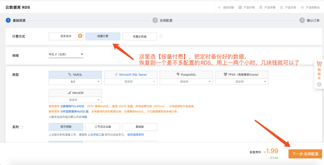Viewport: 324px width, 165px height.
Task: Click the PPAS logo icon
Action: click(225, 74)
